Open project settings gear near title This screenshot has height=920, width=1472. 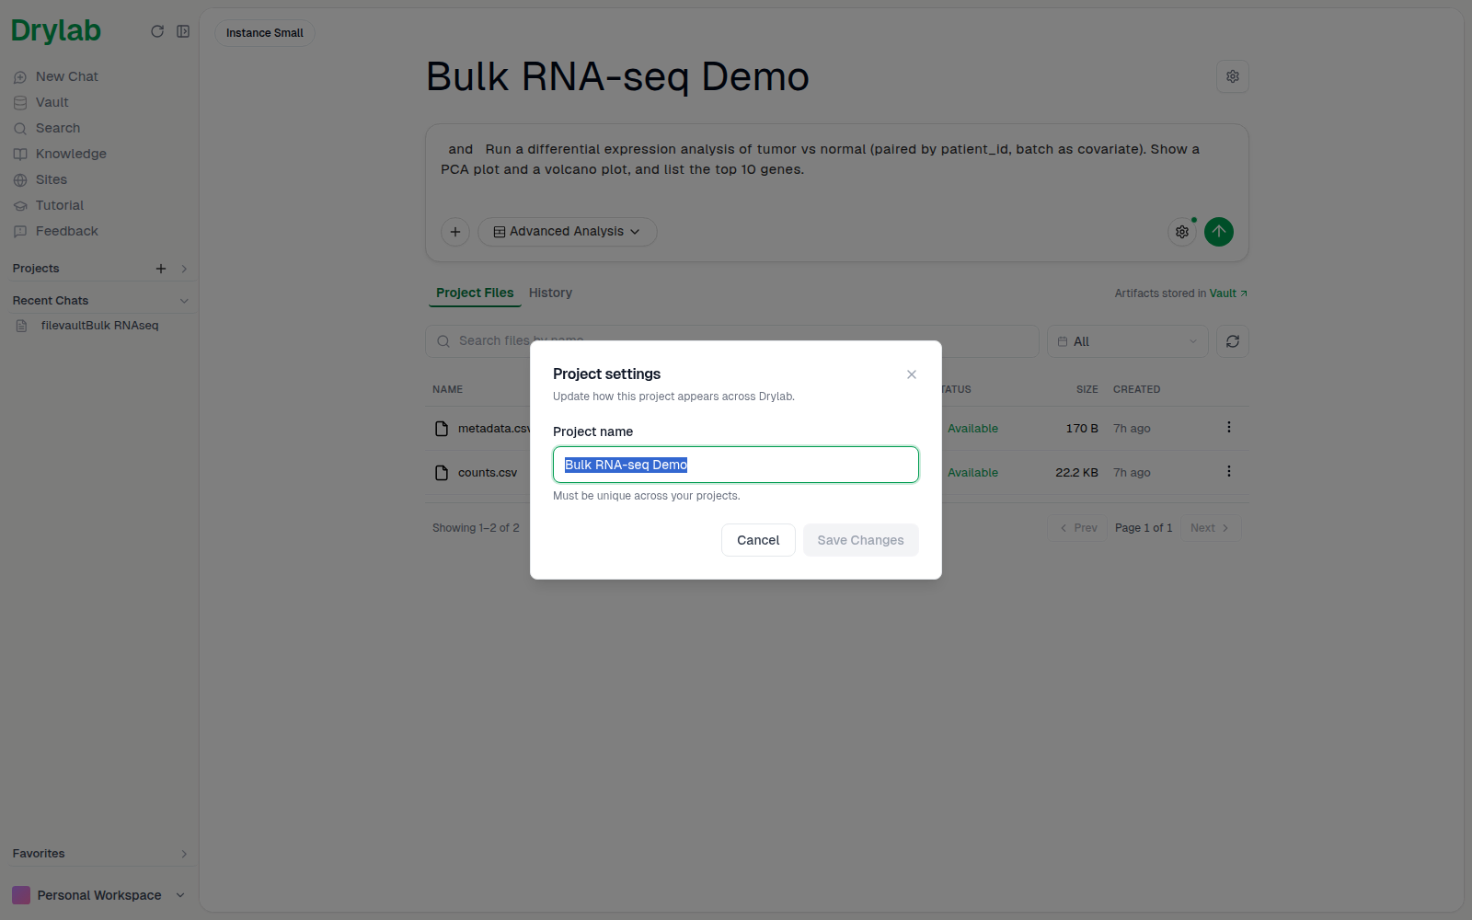[x=1233, y=76]
